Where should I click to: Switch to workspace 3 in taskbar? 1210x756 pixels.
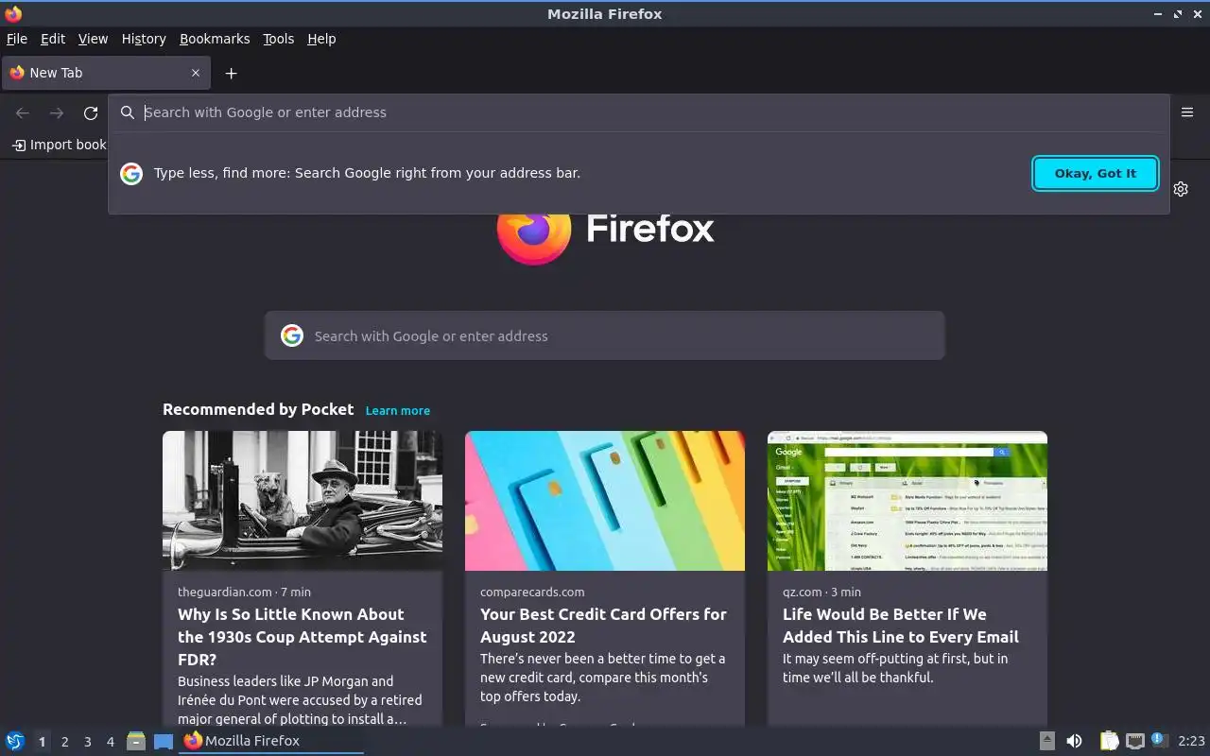pos(87,742)
